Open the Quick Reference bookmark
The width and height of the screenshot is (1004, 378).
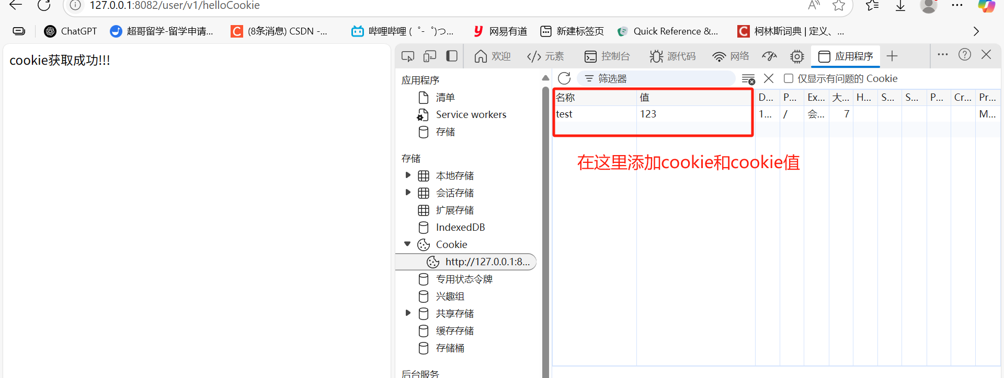[668, 31]
